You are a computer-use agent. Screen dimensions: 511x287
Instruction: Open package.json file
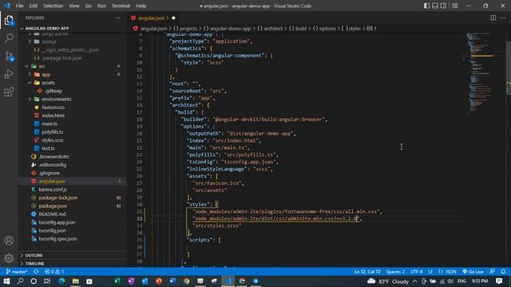(x=53, y=206)
